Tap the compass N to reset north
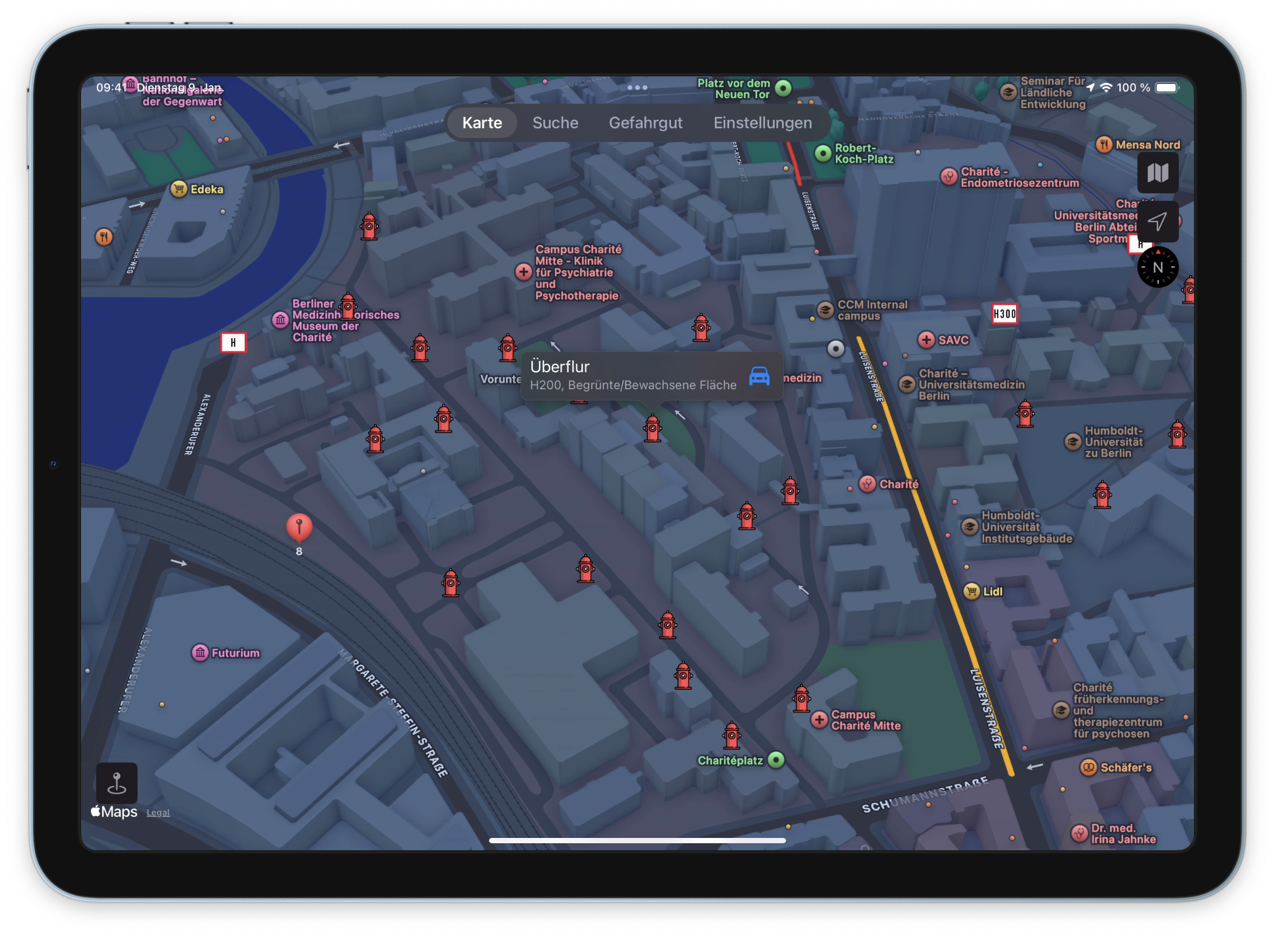 [x=1157, y=267]
